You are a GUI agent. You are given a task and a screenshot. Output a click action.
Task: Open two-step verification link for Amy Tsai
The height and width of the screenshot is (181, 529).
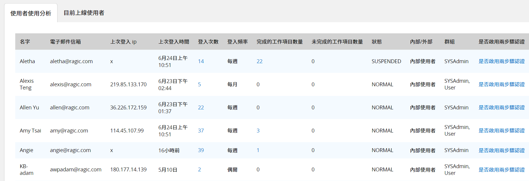(501, 131)
